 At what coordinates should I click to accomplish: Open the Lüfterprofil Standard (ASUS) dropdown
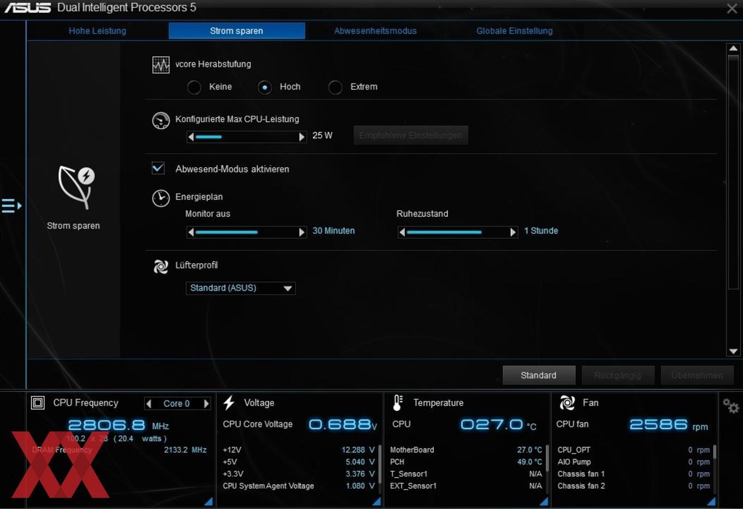[x=240, y=288]
